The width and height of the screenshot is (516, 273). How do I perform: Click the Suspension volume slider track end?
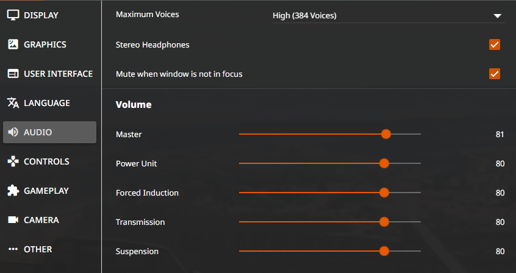(420, 251)
